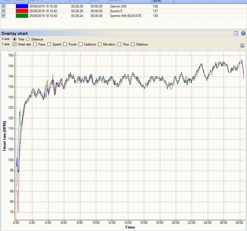Select the Time X axis radio button

click(x=15, y=39)
